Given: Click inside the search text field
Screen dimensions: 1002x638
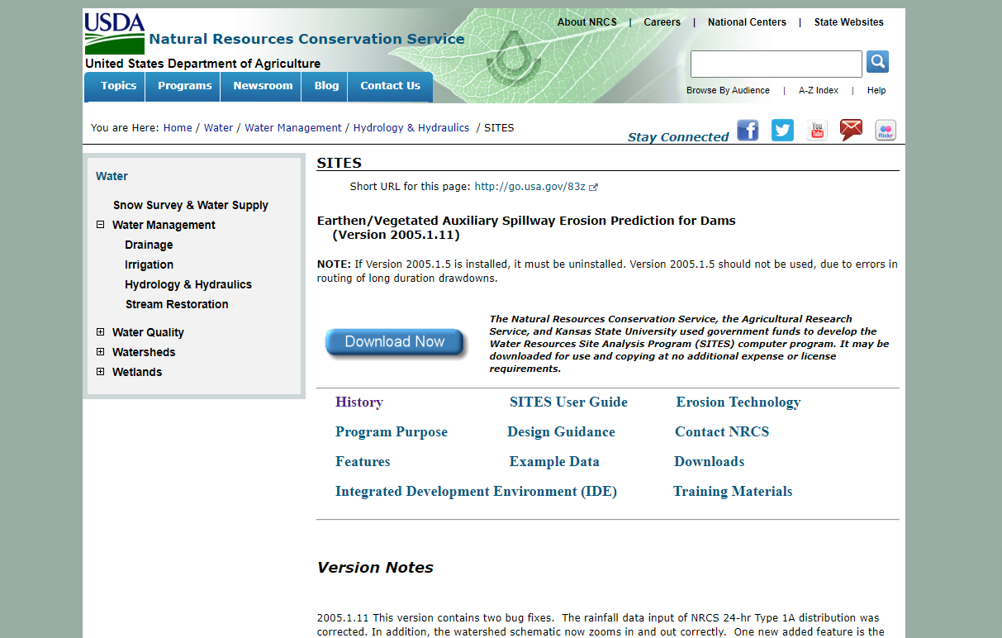Looking at the screenshot, I should click(x=776, y=64).
